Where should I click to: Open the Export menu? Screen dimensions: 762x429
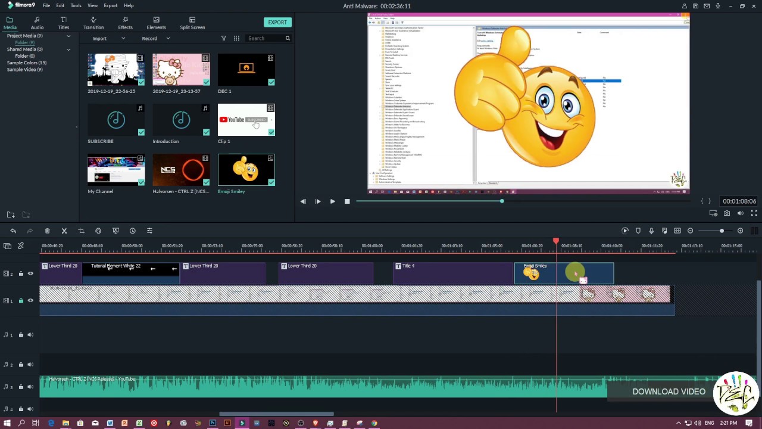tap(111, 5)
